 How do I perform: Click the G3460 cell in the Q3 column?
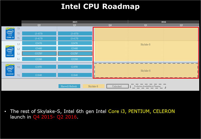click(75, 48)
